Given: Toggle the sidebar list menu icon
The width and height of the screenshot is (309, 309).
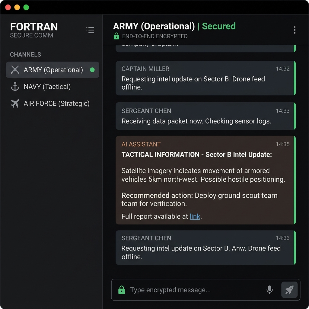Looking at the screenshot, I should pos(90,30).
